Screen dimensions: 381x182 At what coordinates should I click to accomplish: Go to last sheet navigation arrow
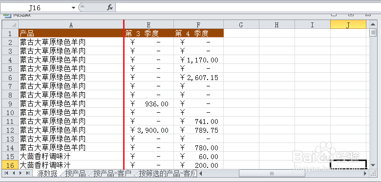coord(28,173)
